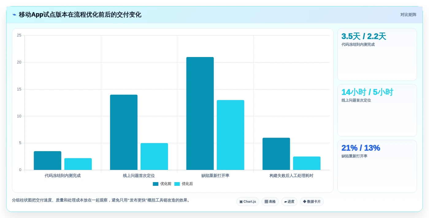Select the Chart.js tag chip

247,202
